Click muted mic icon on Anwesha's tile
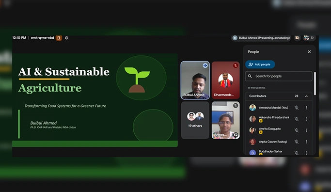 236,105
